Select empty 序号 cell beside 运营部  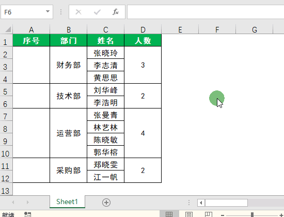31,133
